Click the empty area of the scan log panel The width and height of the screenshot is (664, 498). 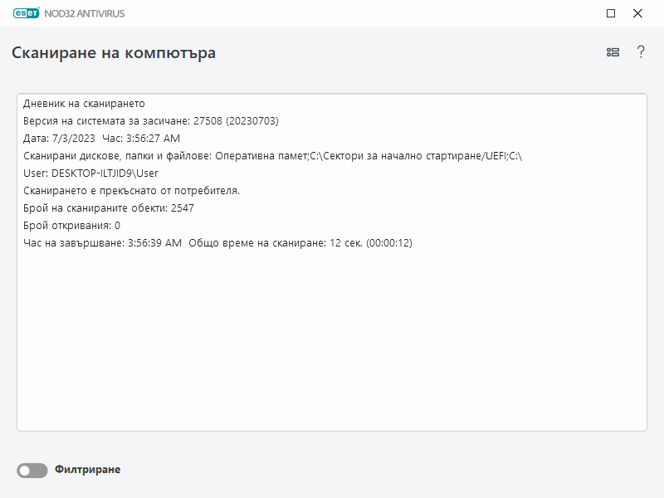click(332, 349)
